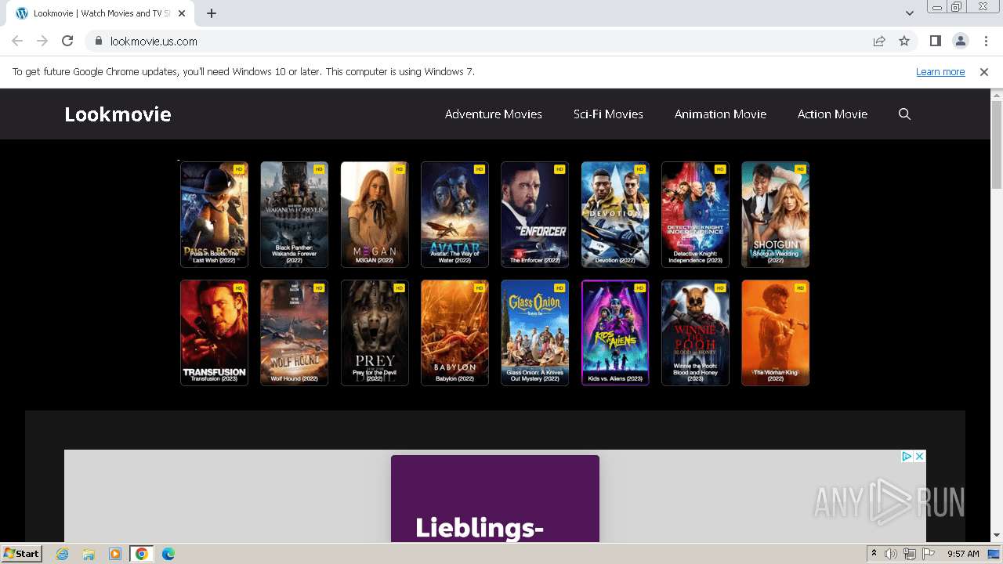1003x564 pixels.
Task: Open Babylon (2022) poster
Action: [454, 333]
